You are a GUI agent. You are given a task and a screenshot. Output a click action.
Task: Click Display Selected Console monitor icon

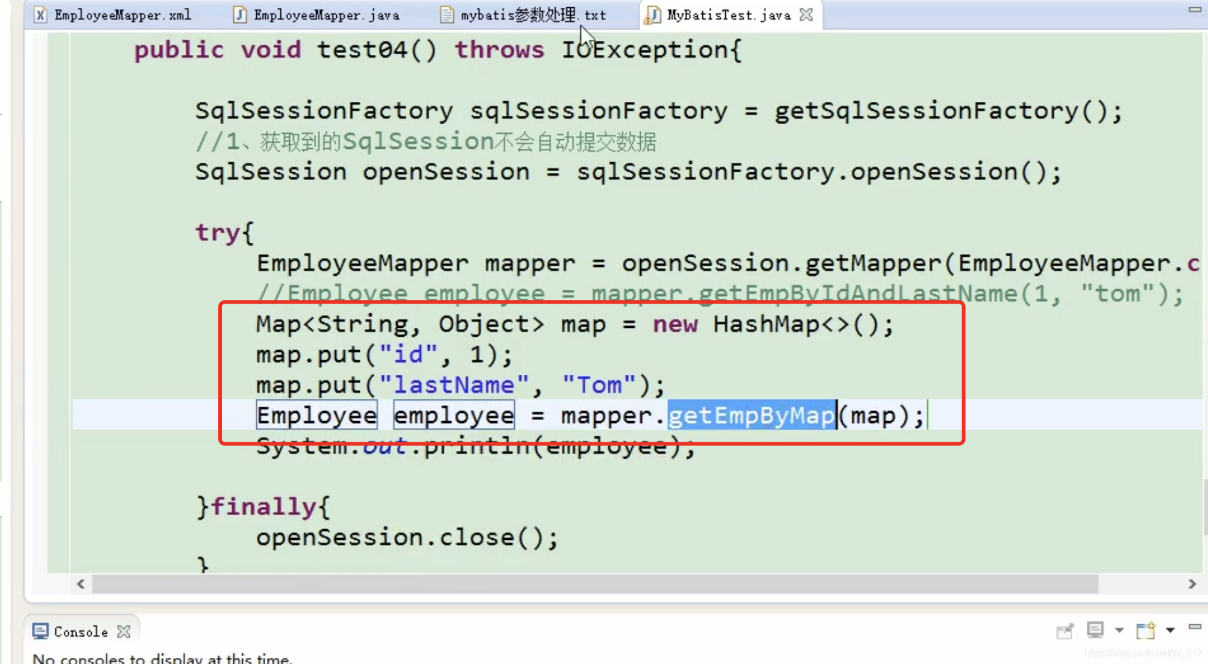tap(1095, 630)
